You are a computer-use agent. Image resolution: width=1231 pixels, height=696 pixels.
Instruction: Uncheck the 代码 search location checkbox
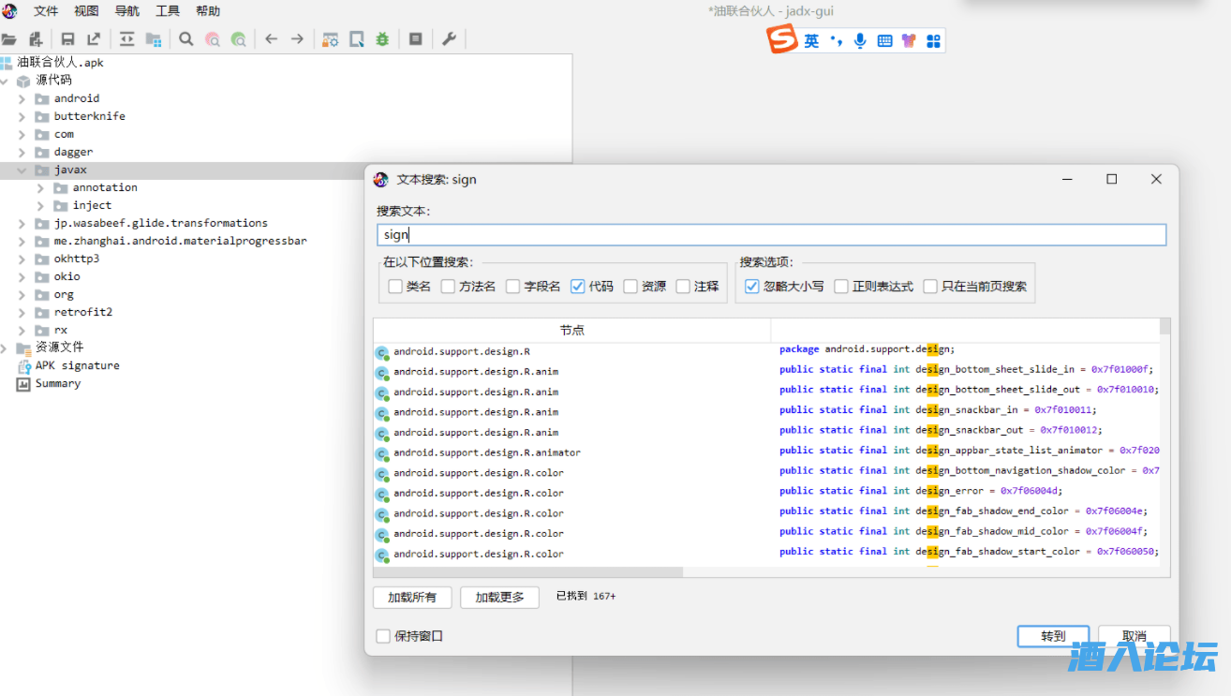click(x=578, y=287)
